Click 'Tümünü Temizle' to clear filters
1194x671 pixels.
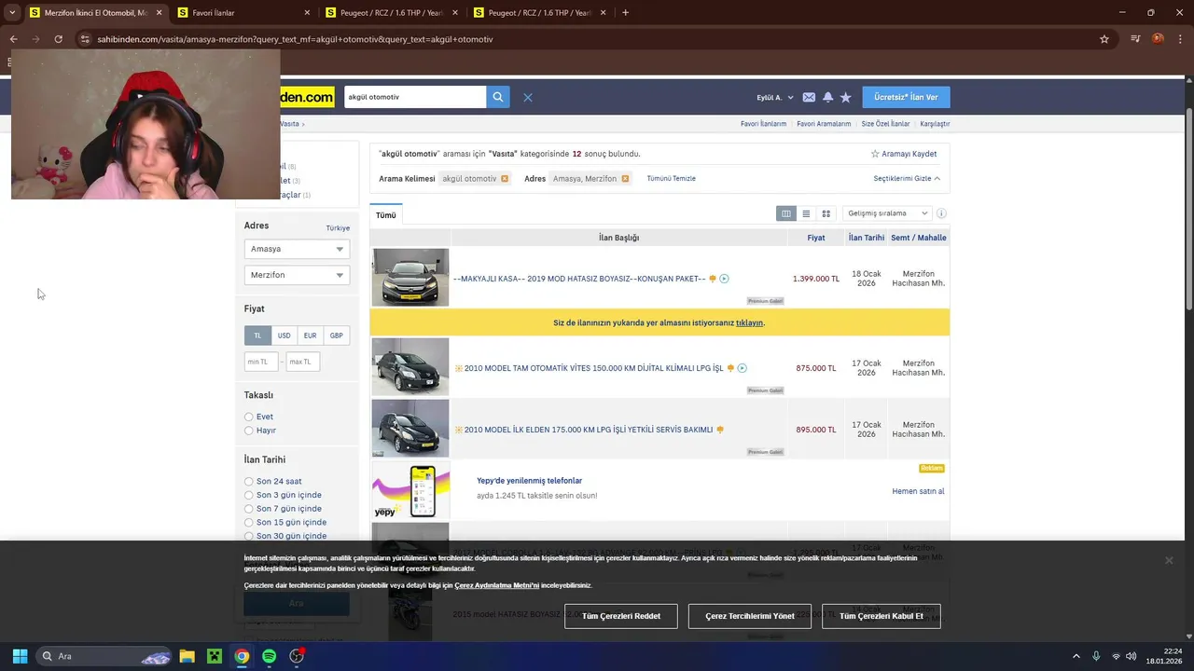pos(671,178)
